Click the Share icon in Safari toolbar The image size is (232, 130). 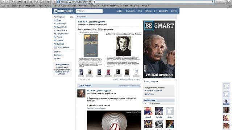coord(19,2)
